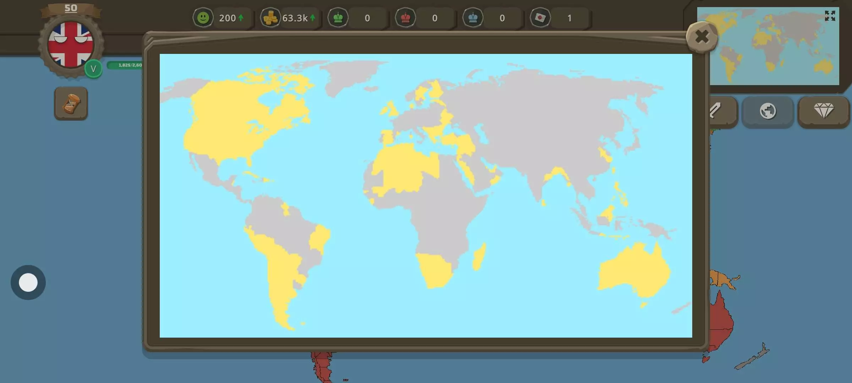
Task: Open the United Kingdom flag profile
Action: tap(71, 45)
